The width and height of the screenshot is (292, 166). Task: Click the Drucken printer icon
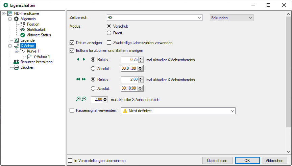click(x=16, y=67)
